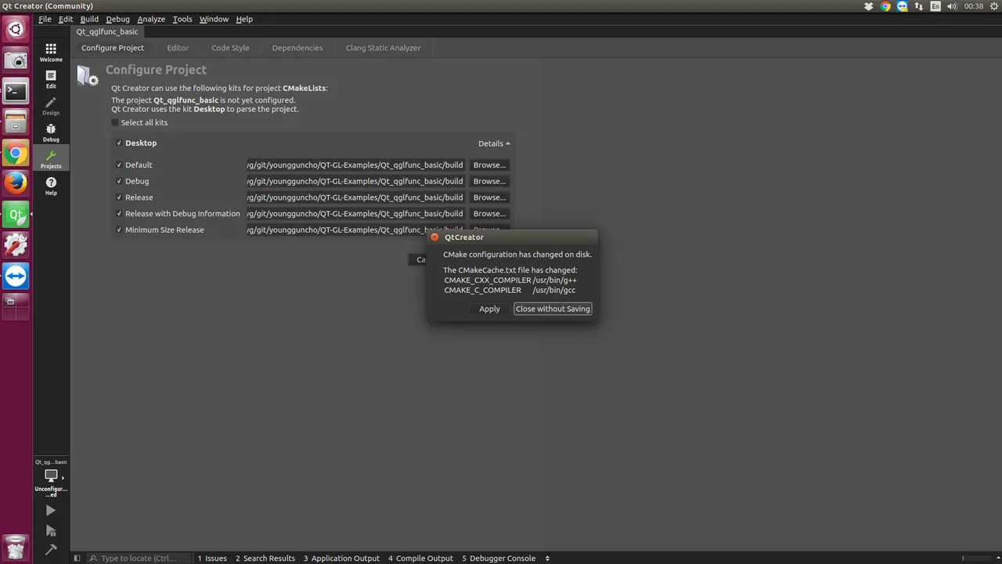1002x564 pixels.
Task: Collapse the Desktop kit Details
Action: pos(494,143)
